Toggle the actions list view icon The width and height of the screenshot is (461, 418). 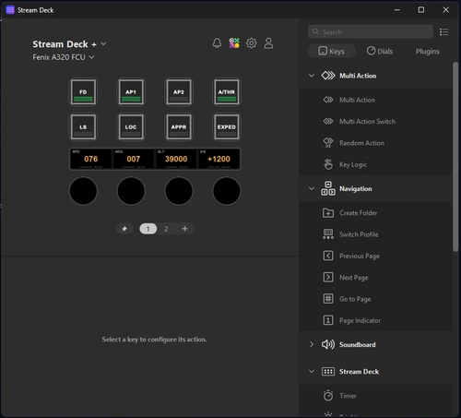point(443,32)
